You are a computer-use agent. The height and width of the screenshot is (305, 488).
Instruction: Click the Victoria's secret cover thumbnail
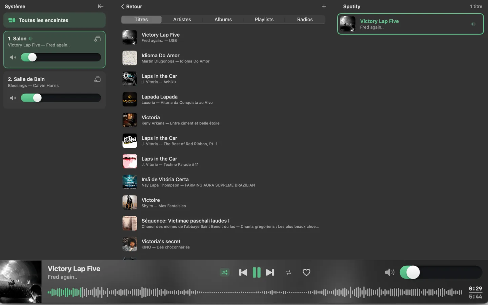129,244
